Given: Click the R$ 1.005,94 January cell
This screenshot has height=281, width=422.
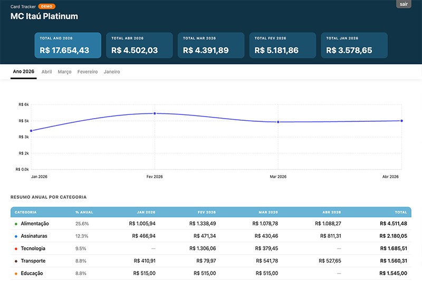Looking at the screenshot, I should pyautogui.click(x=142, y=224).
